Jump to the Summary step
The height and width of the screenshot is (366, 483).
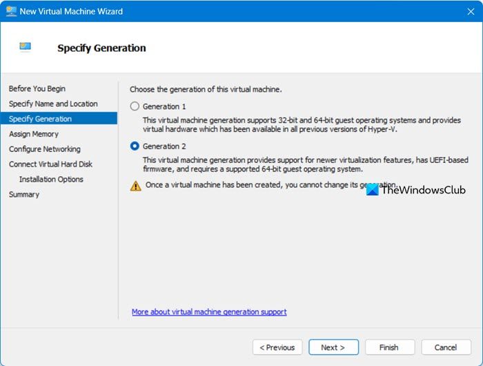(24, 195)
